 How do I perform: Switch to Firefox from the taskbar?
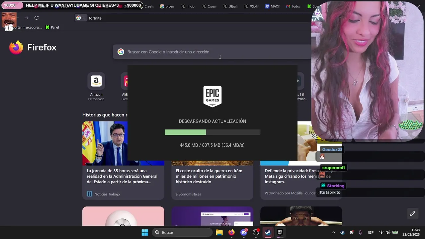(x=231, y=232)
